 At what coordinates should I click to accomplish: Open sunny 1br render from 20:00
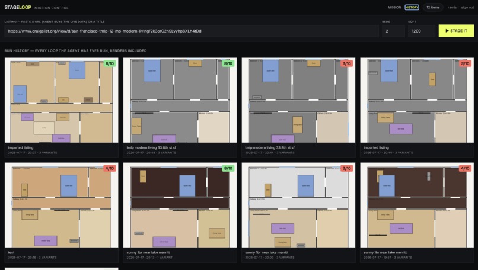pos(298,205)
